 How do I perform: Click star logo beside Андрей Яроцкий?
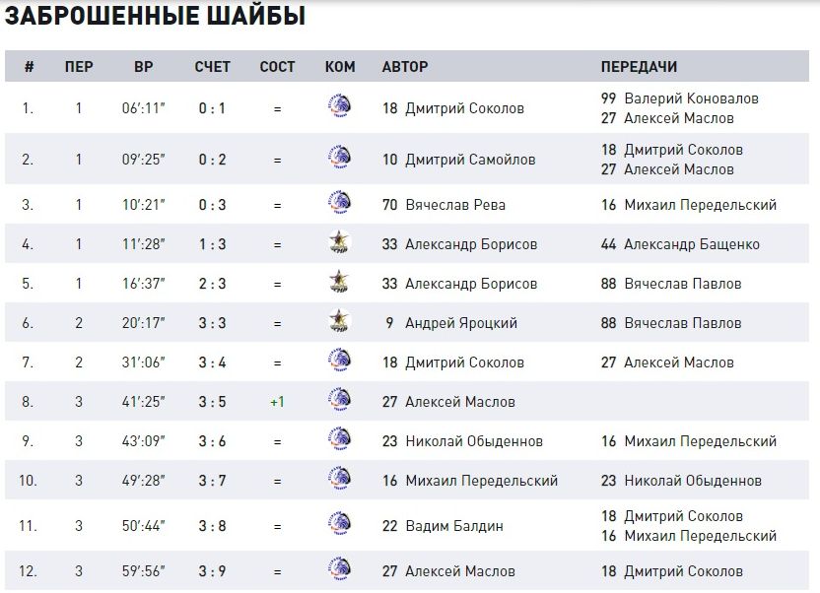339,321
